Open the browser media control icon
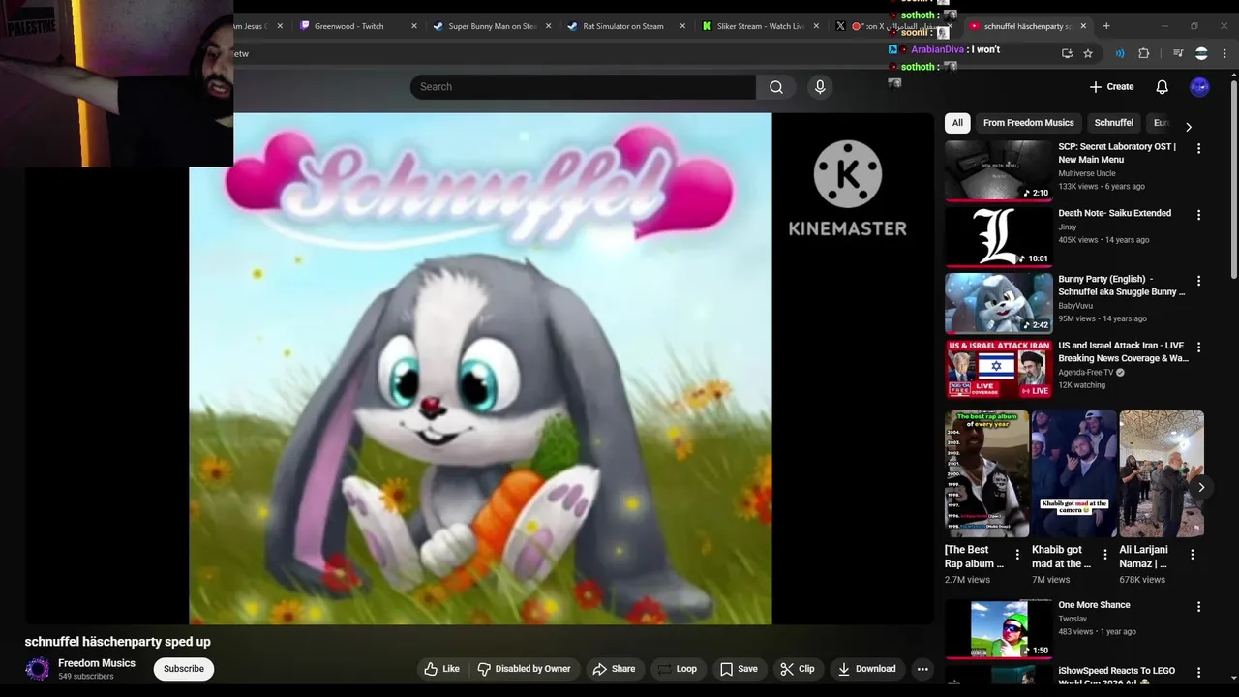This screenshot has width=1239, height=697. point(1178,53)
